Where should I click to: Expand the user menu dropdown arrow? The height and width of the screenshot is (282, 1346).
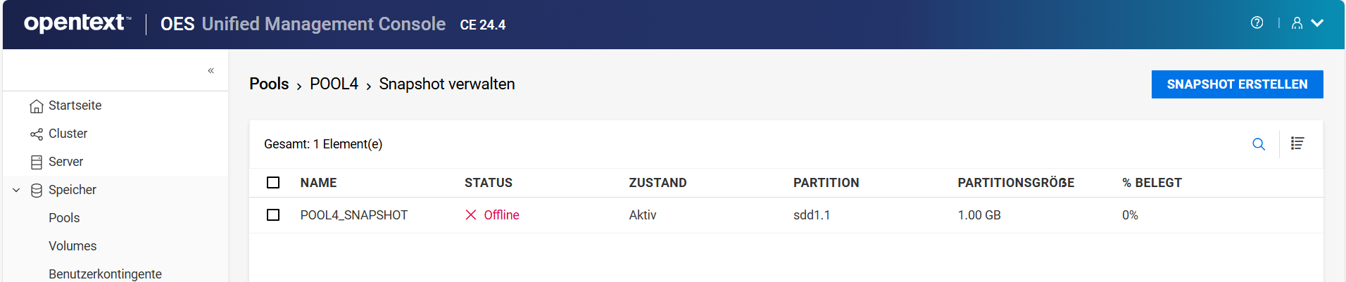1317,23
